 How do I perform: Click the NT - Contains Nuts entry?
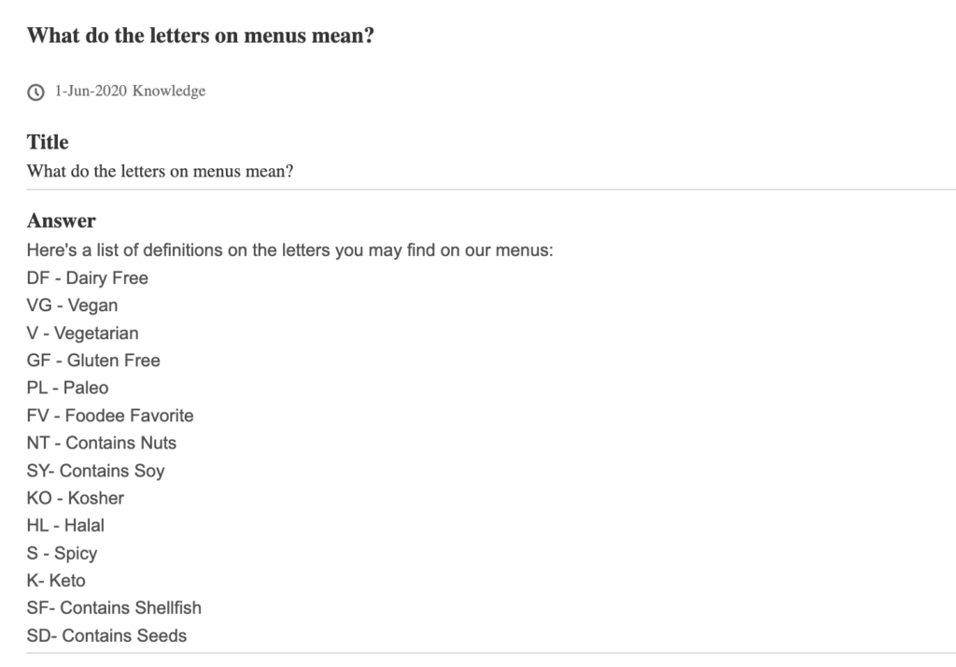pyautogui.click(x=101, y=443)
